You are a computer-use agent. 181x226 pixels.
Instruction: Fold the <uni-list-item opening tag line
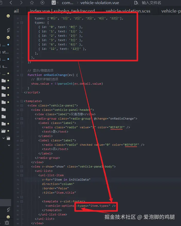[x=22, y=175]
